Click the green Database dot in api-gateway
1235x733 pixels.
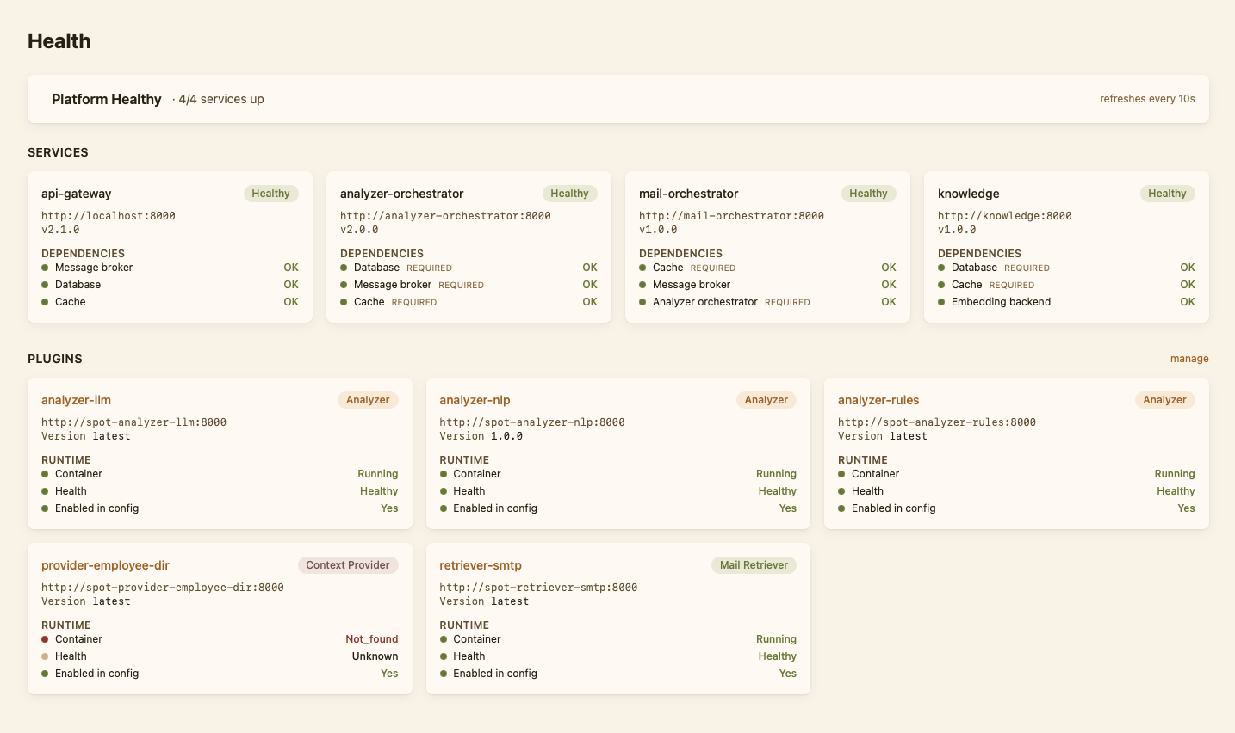click(x=45, y=285)
